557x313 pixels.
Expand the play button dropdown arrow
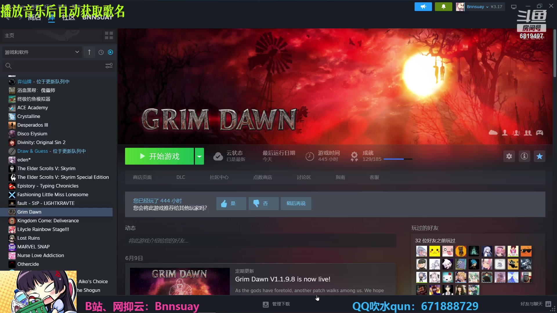click(x=199, y=156)
